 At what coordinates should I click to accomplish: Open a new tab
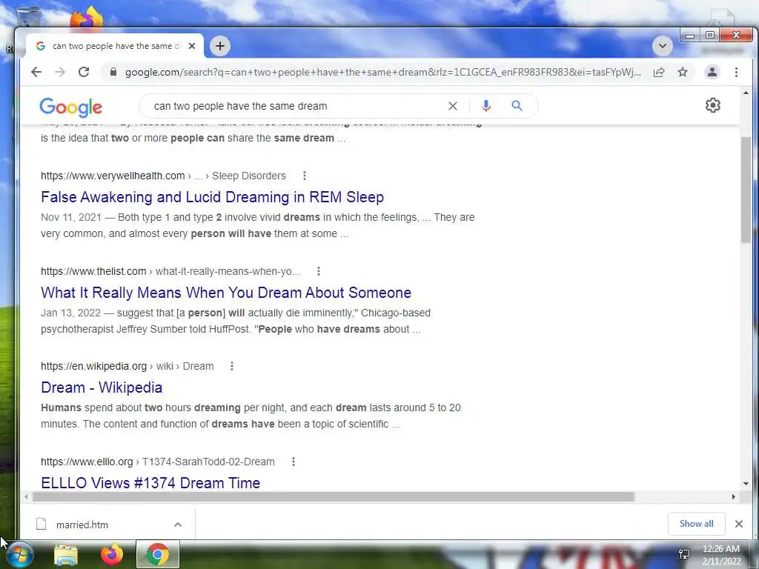(x=220, y=46)
